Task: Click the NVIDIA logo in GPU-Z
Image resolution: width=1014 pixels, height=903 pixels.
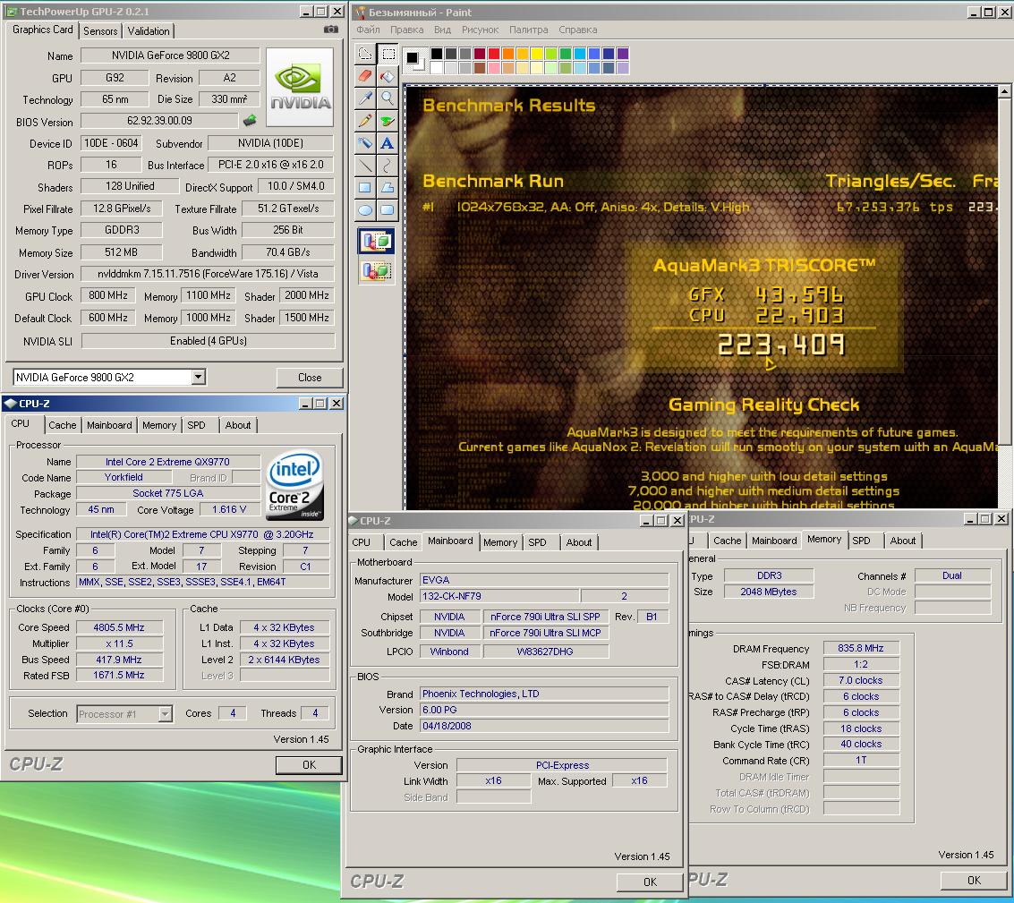Action: point(300,87)
